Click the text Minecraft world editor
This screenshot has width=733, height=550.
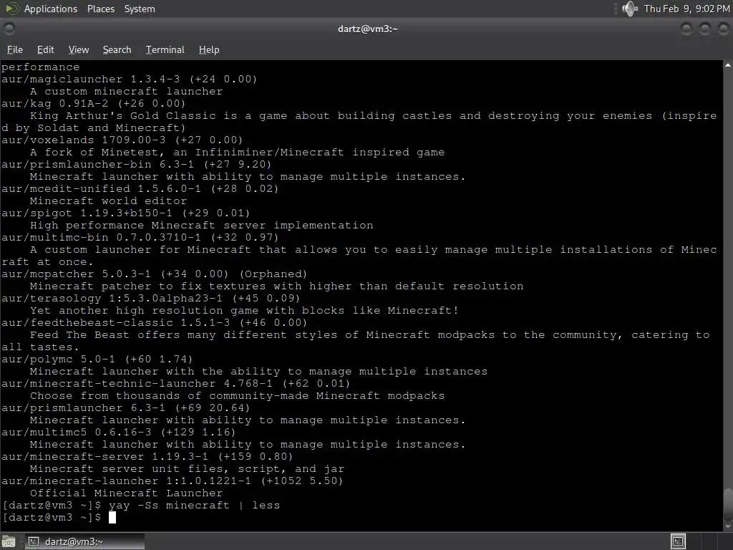pyautogui.click(x=109, y=201)
